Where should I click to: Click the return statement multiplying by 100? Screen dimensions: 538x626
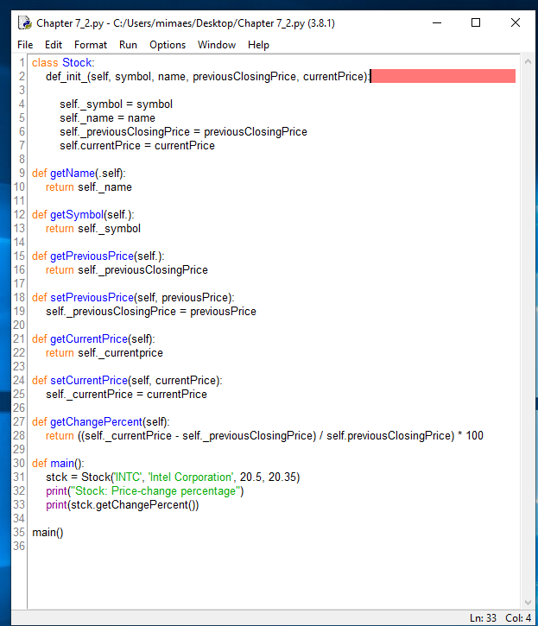click(x=264, y=435)
